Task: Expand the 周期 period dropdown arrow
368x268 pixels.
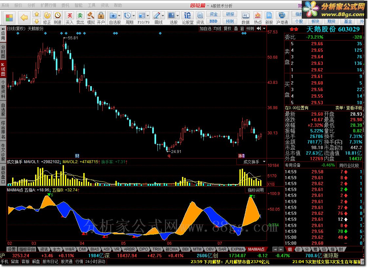Action: (134, 16)
